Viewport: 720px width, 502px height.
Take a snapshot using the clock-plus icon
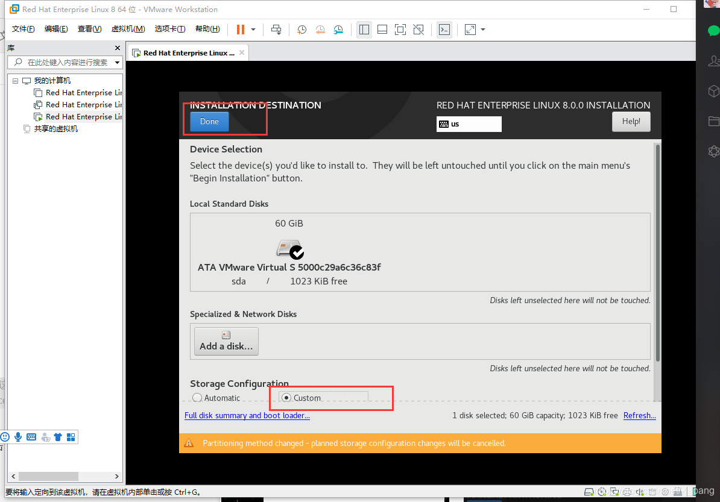pos(302,30)
